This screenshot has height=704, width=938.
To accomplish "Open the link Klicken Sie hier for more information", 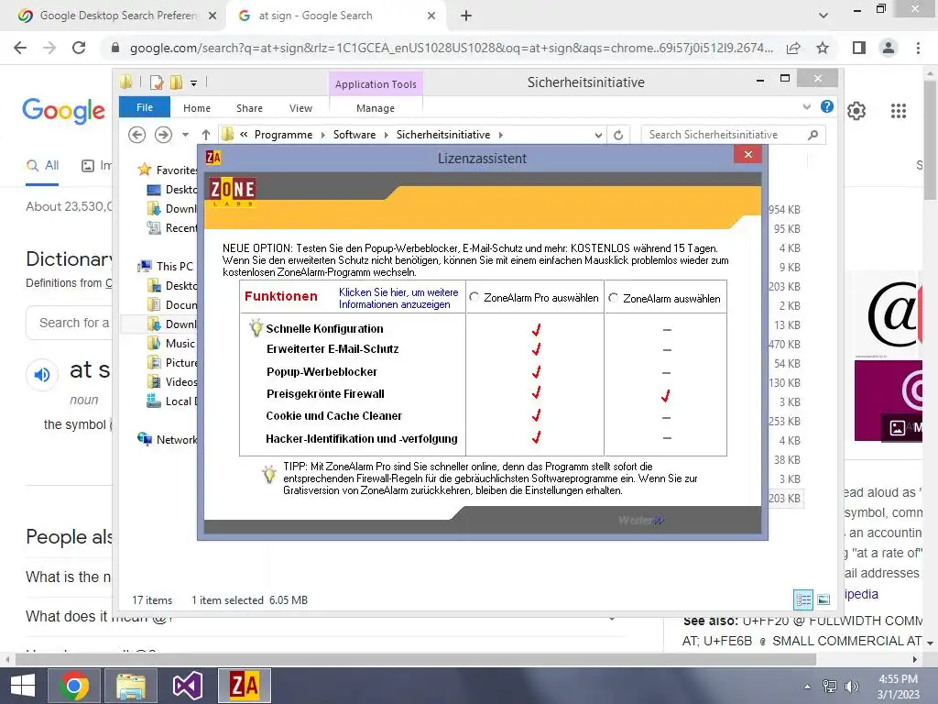I will tap(398, 298).
